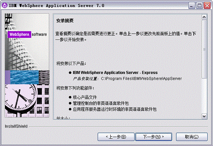This screenshot has height=146, width=213.
Task: Close the WebSphere installer window
Action: click(207, 6)
